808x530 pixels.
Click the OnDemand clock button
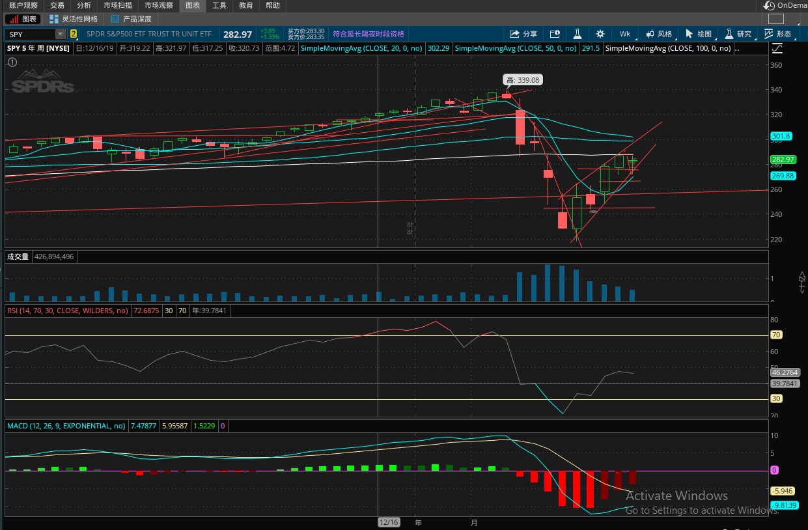click(x=786, y=5)
